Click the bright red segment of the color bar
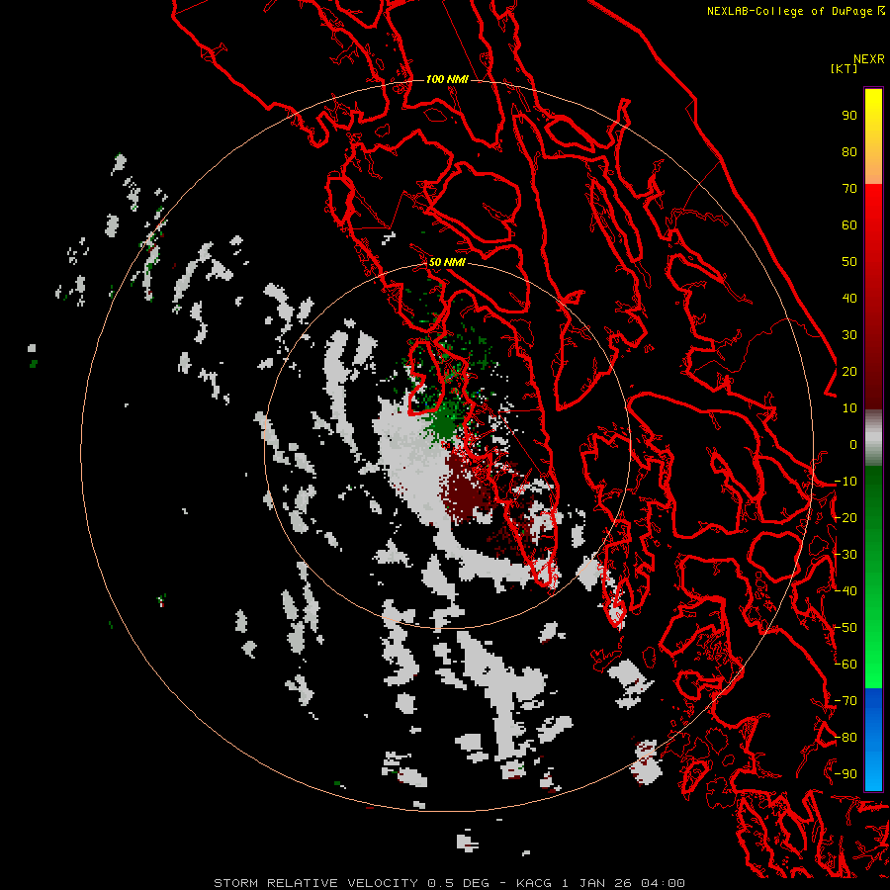This screenshot has height=890, width=890. [x=873, y=227]
